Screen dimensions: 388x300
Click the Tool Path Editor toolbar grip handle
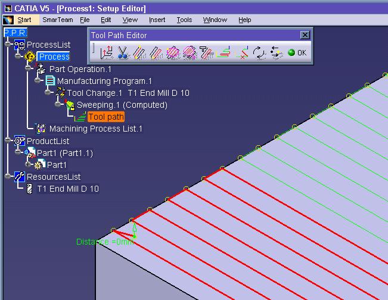click(94, 48)
